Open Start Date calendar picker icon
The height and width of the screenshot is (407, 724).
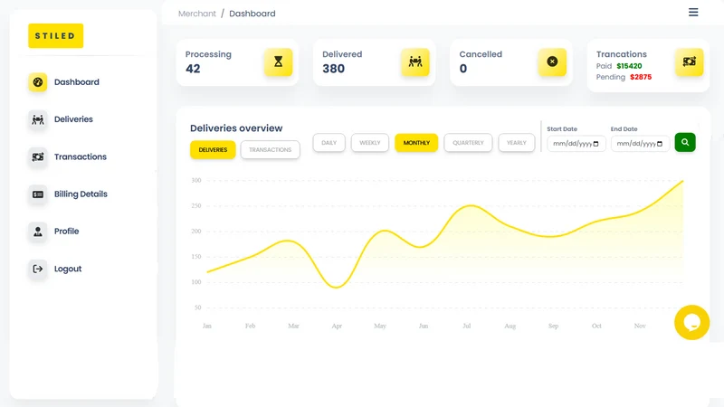pos(595,144)
